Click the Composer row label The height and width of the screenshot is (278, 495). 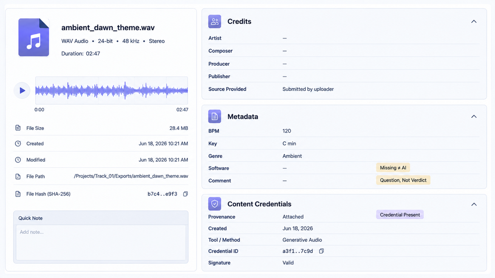pyautogui.click(x=221, y=51)
